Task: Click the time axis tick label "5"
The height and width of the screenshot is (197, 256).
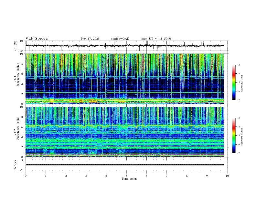Action: point(126,176)
